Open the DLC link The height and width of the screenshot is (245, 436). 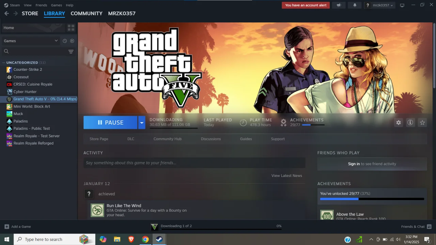click(131, 139)
